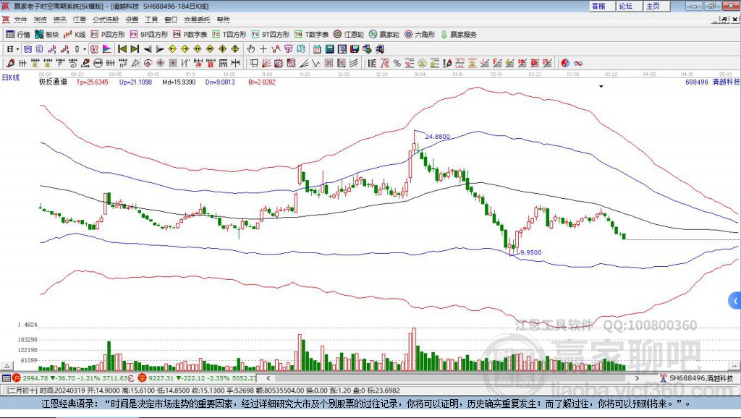The image size is (741, 418).
Task: Open the 江恩轮 Gann wheel
Action: 349,35
